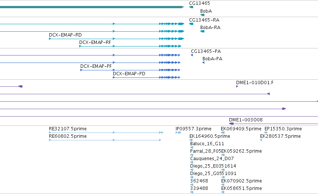Select the DME1-003O08 feature label

(x=246, y=120)
